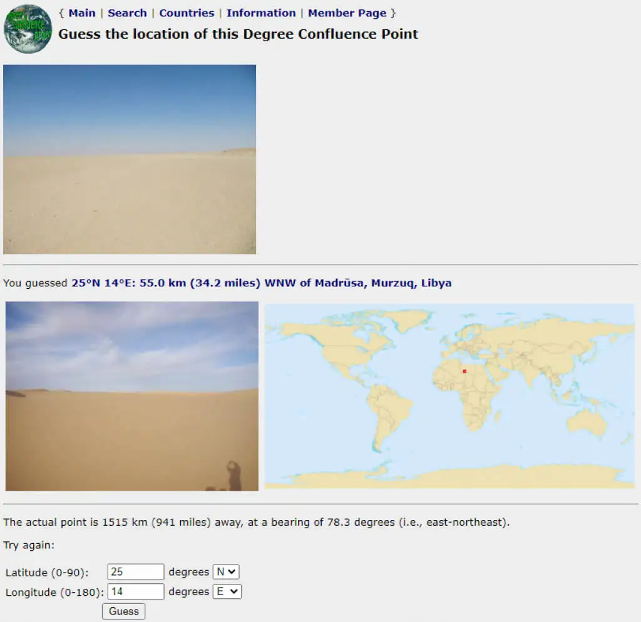Click the guessed-point photo with photographer's shadow

point(132,396)
